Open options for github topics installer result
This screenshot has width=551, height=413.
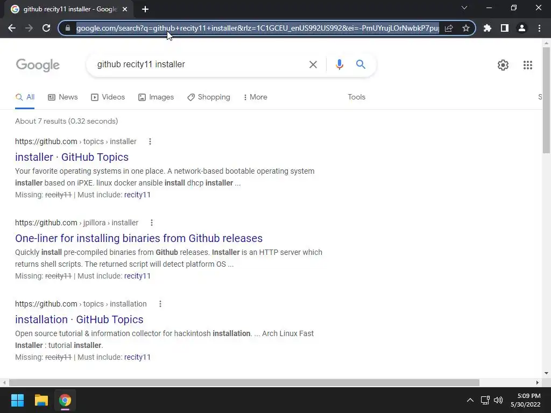coord(150,141)
